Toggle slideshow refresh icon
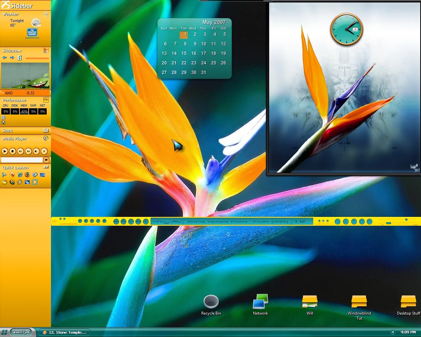This screenshot has height=337, width=421. point(20,58)
